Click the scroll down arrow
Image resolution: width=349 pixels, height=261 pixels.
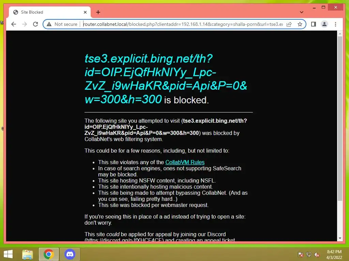pyautogui.click(x=340, y=238)
